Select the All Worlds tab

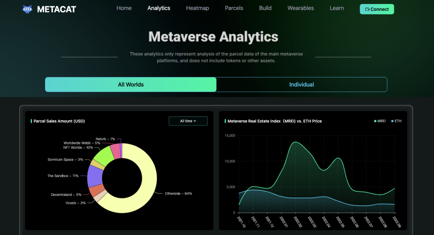coord(131,85)
